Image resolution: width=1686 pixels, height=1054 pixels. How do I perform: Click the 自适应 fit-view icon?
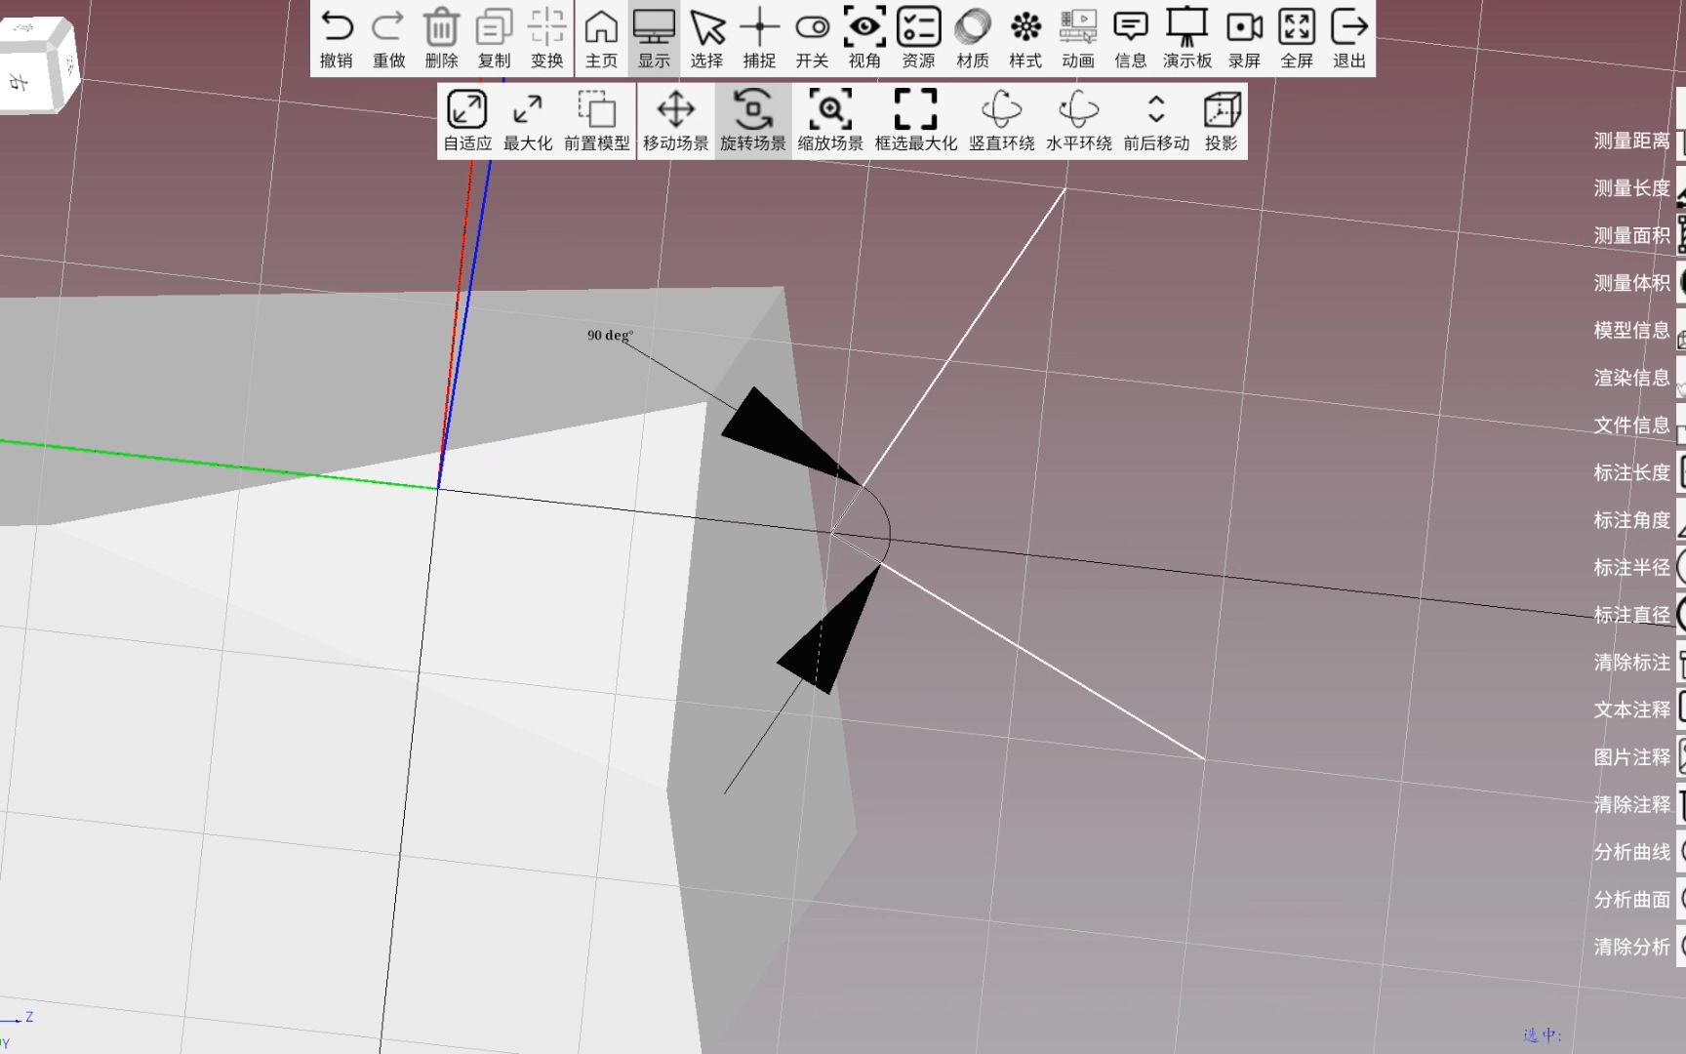(x=465, y=120)
